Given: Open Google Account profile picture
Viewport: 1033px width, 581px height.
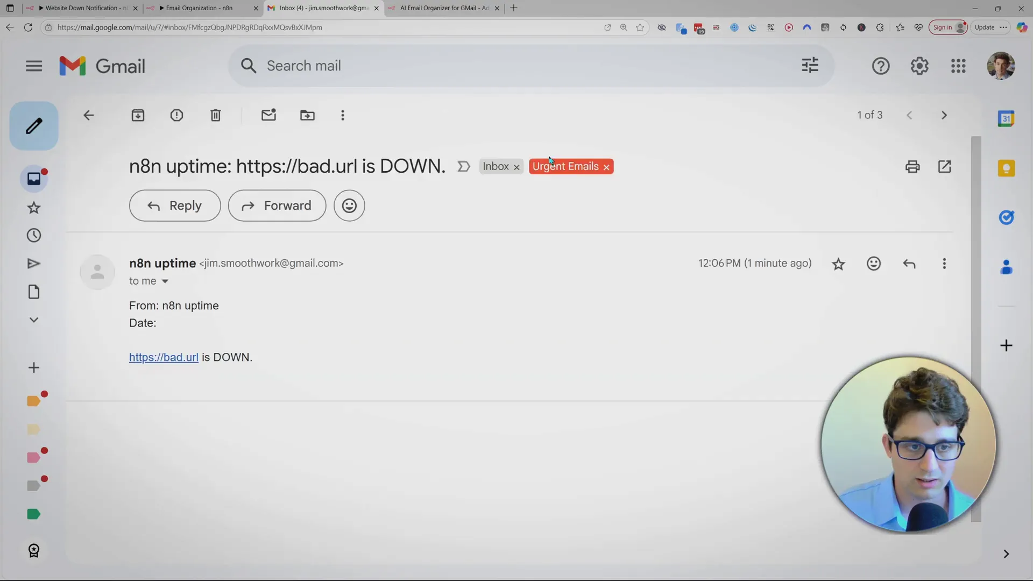Looking at the screenshot, I should click(1001, 66).
